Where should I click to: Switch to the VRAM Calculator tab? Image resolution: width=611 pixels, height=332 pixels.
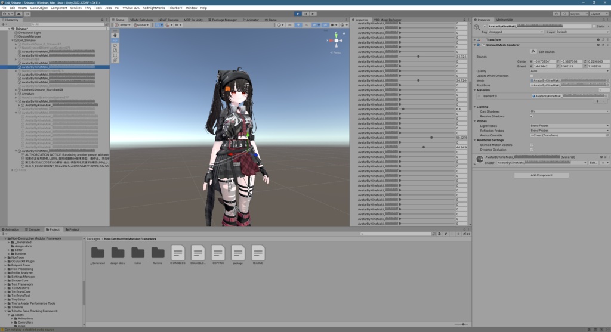coord(141,20)
